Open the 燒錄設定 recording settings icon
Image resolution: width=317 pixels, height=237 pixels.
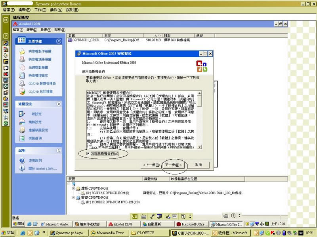[22, 122]
